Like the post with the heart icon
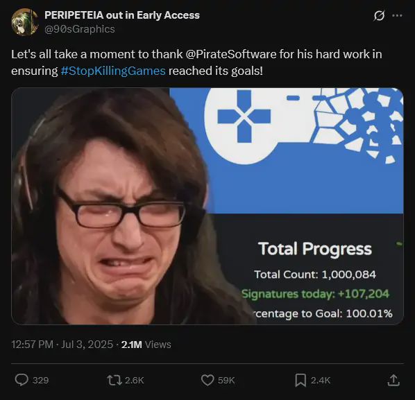Image resolution: width=415 pixels, height=400 pixels. (207, 380)
